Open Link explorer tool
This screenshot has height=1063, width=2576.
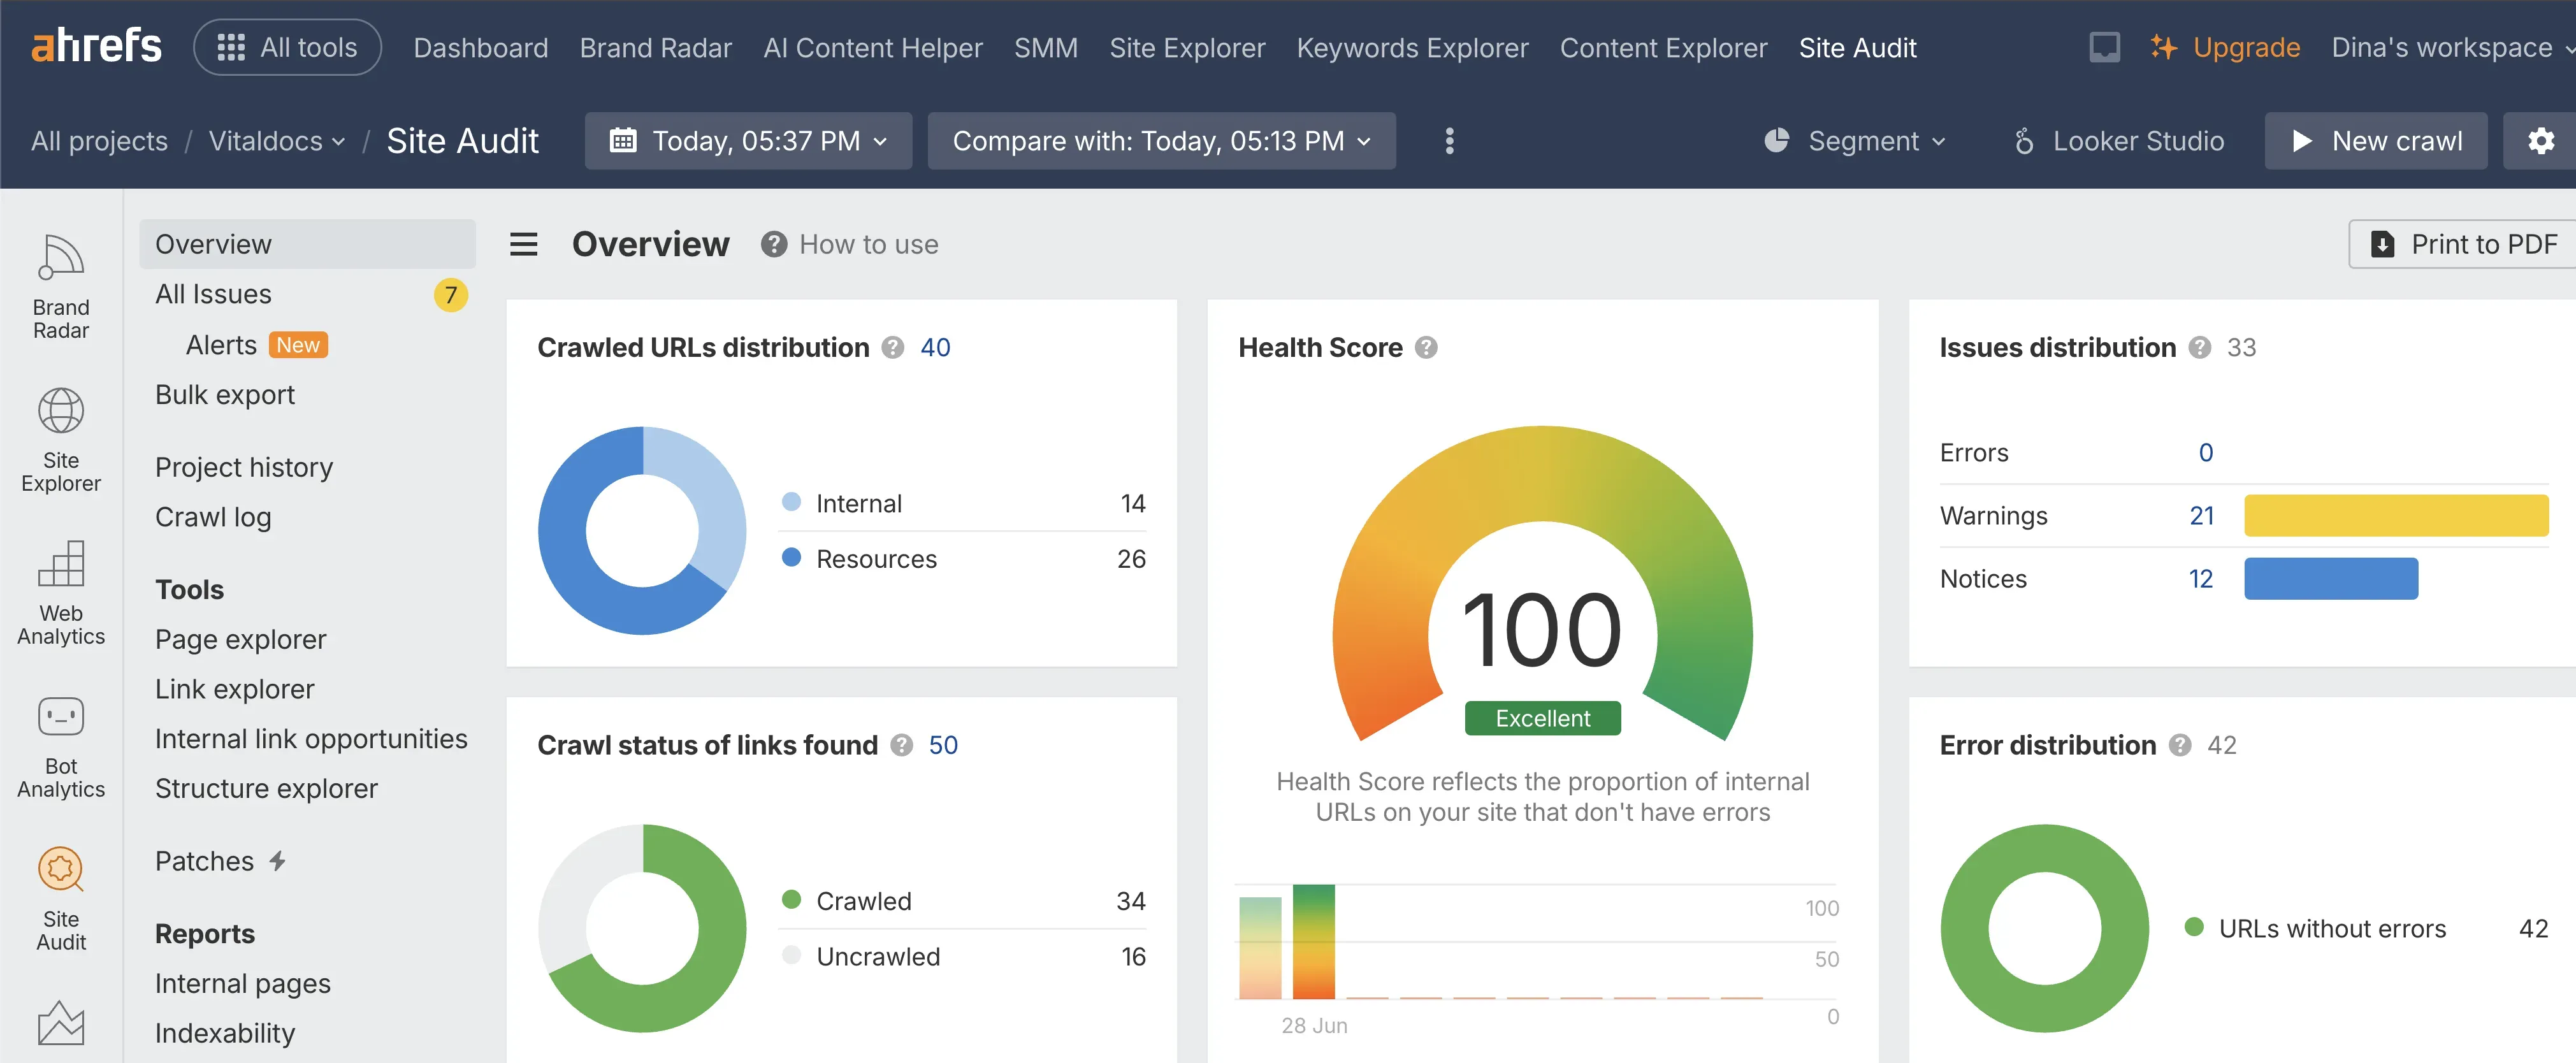[x=234, y=689]
